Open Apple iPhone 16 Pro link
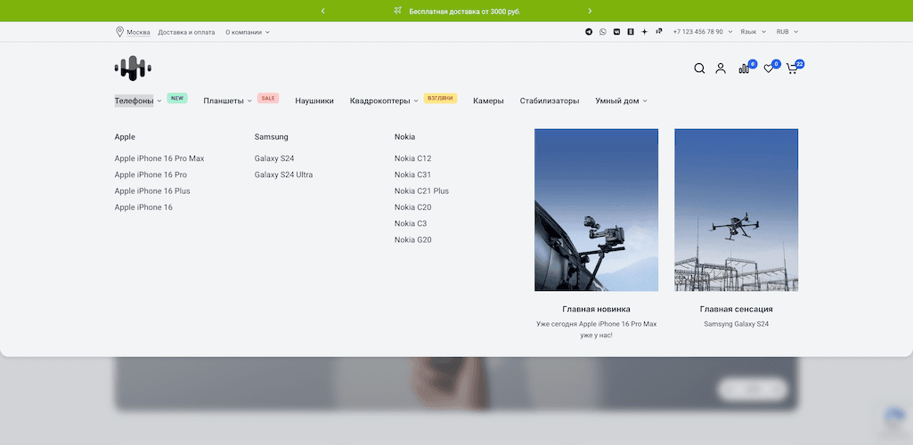This screenshot has width=913, height=445. click(151, 174)
